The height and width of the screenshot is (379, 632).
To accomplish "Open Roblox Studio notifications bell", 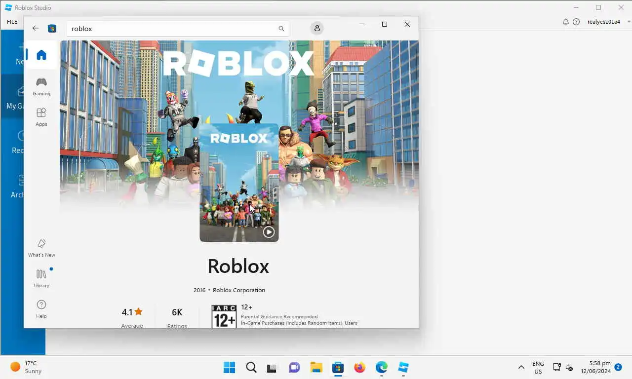I will tap(566, 22).
